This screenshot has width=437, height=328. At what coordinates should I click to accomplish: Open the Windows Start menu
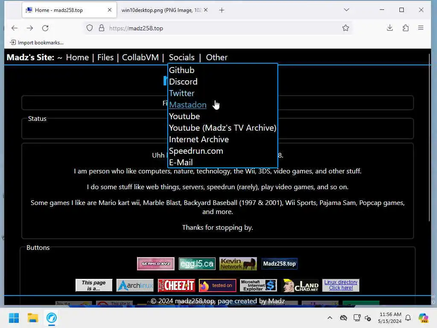(14, 318)
